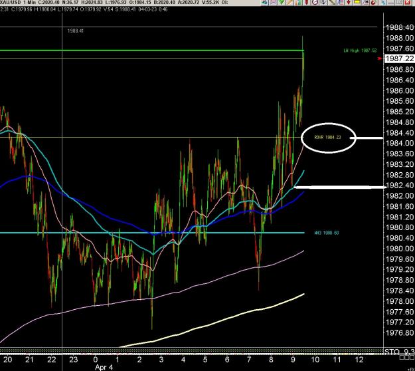This screenshot has width=415, height=371.
Task: Click the S:1988.41 value in info line
Action: click(x=124, y=9)
